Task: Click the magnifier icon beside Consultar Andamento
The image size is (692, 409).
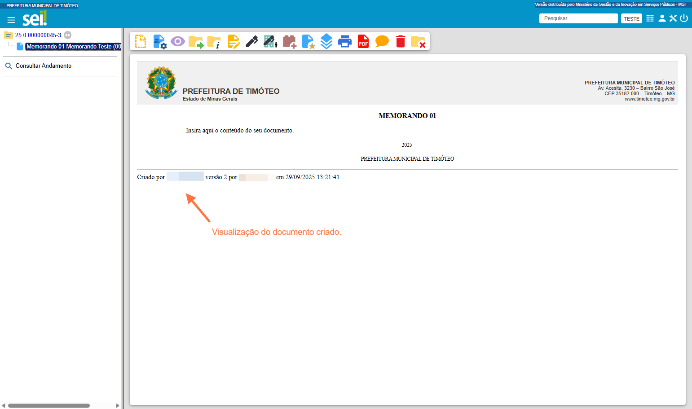Action: tap(9, 66)
